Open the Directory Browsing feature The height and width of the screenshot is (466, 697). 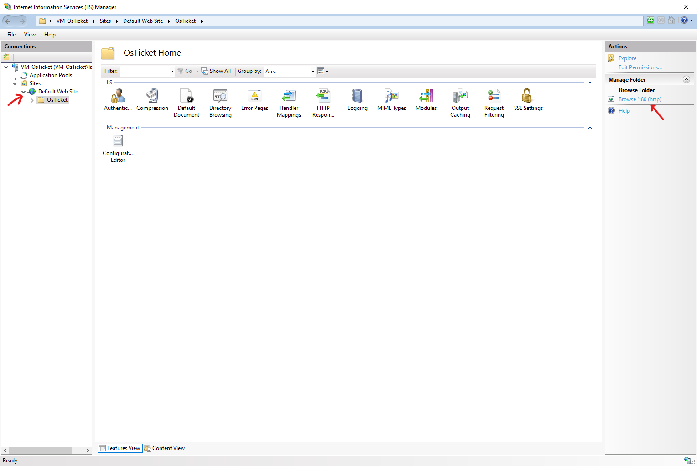click(220, 103)
